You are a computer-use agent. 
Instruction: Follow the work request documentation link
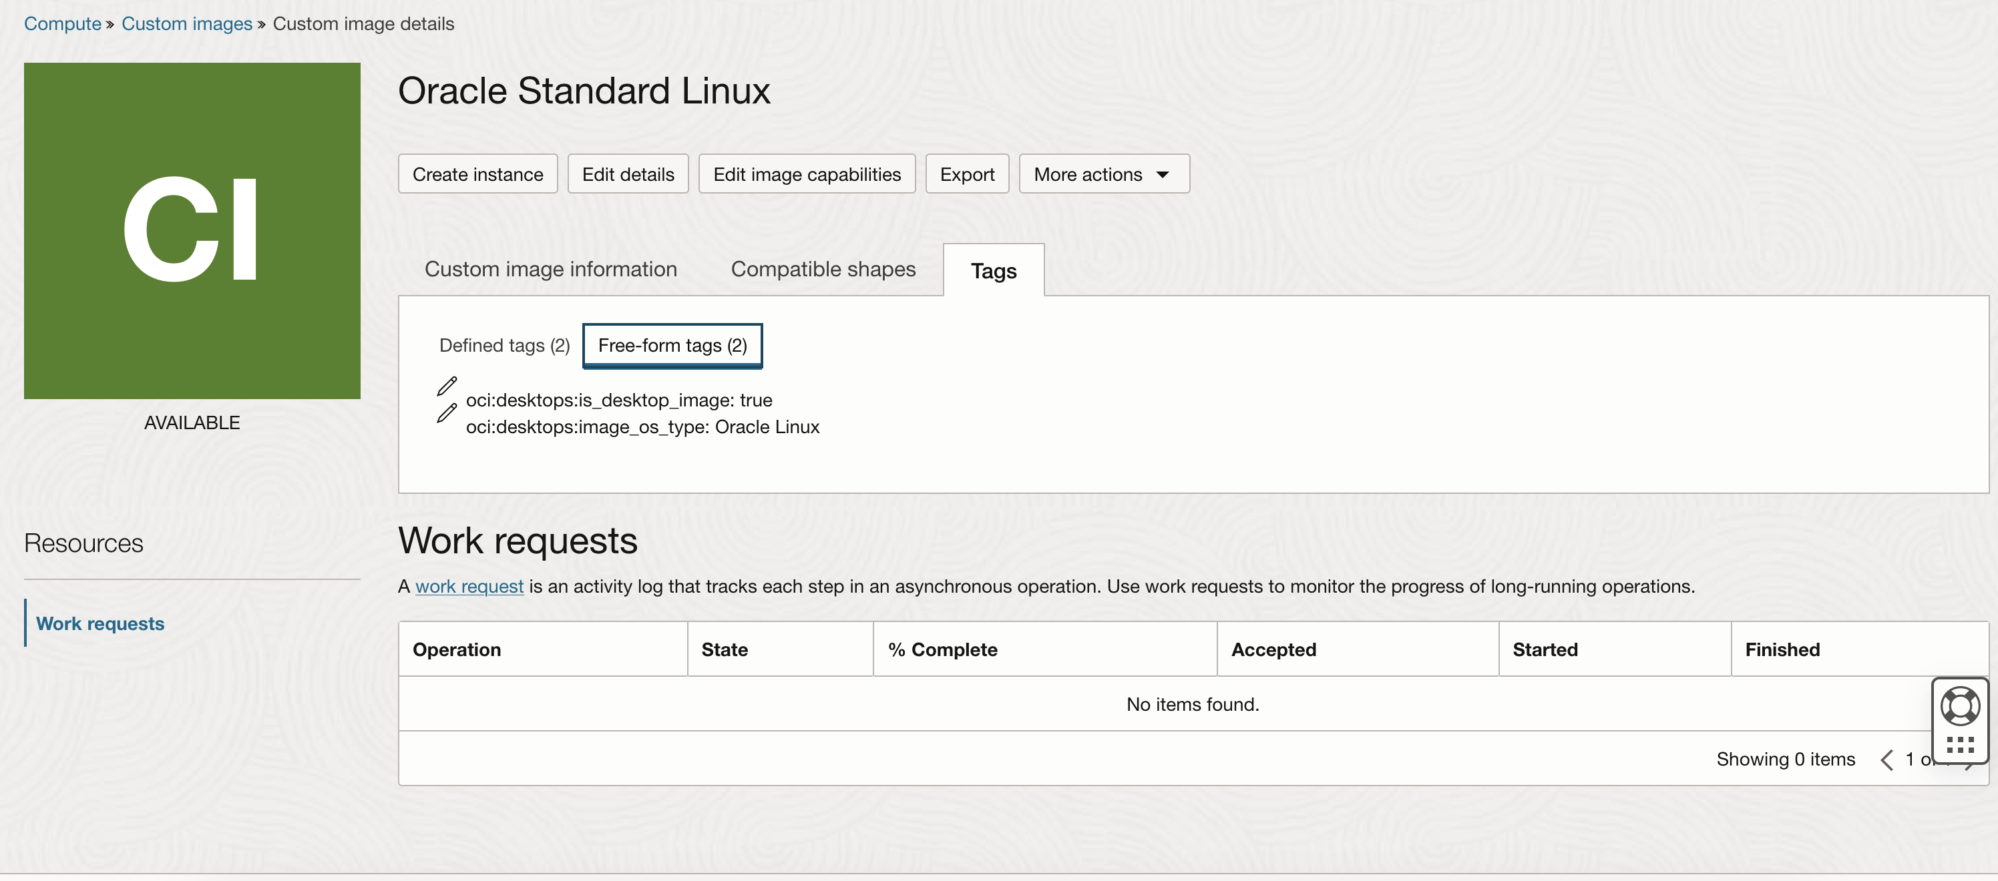coord(469,586)
